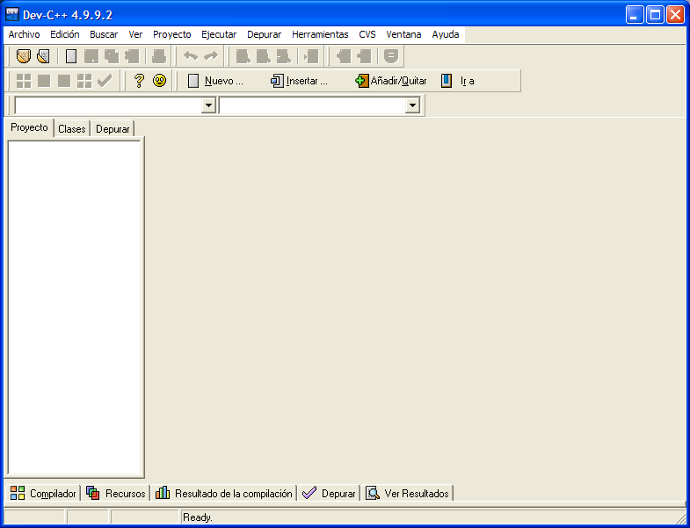
Task: Click the Remove from Project toolbar icon
Action: click(x=364, y=56)
